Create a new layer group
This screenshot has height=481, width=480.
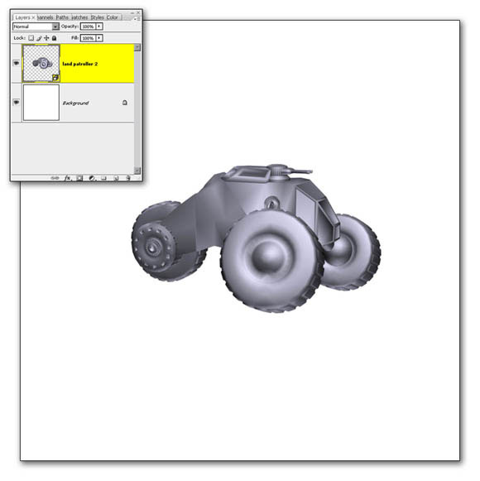click(x=103, y=178)
